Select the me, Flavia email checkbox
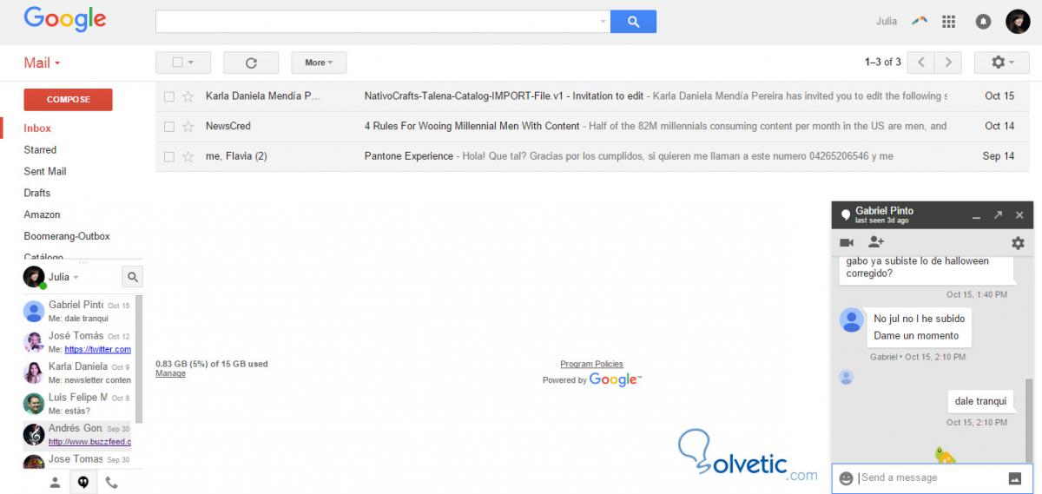 click(x=169, y=156)
